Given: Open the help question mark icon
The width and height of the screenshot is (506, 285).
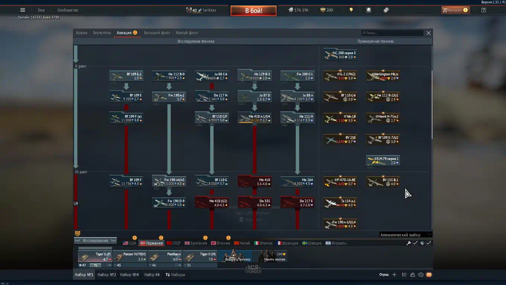Looking at the screenshot, I should click(x=483, y=10).
